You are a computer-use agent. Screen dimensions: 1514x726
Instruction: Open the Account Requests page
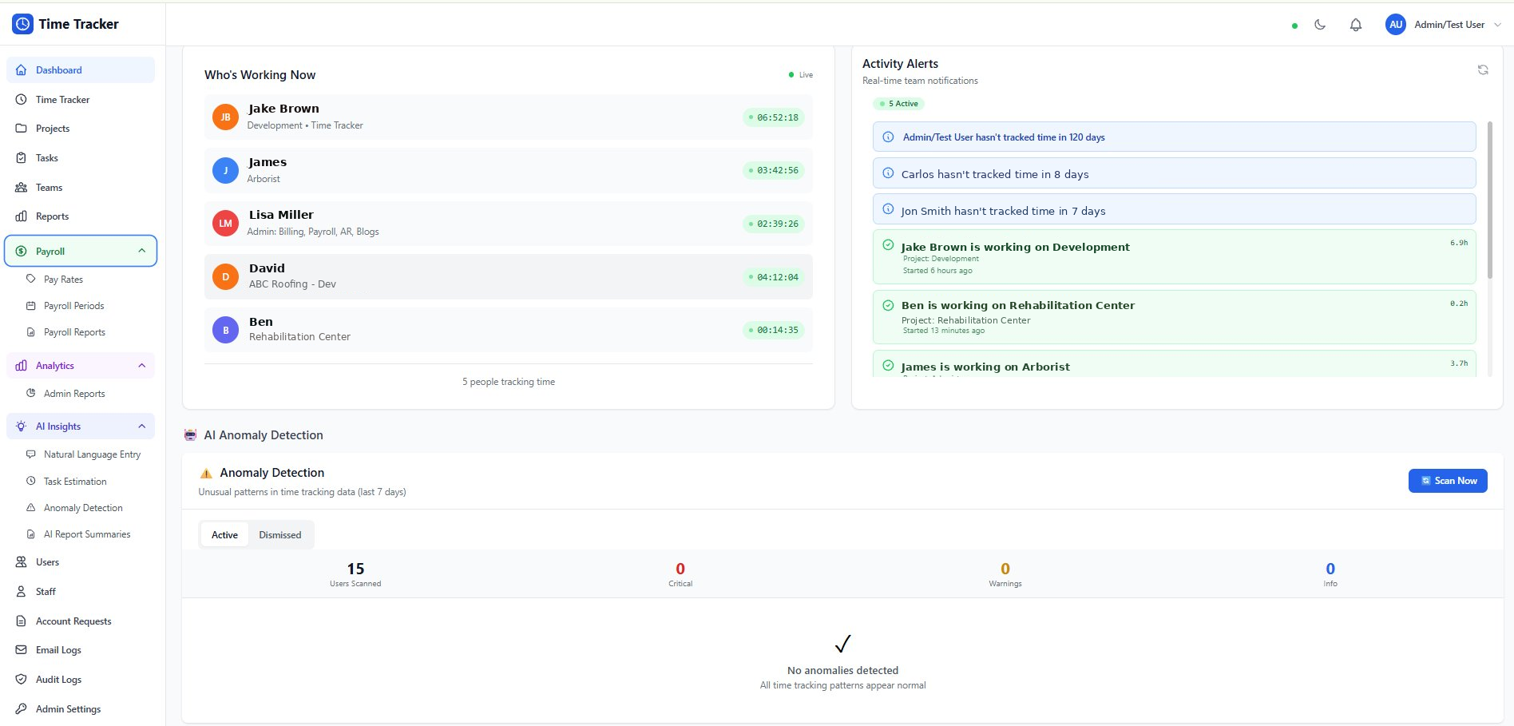click(x=81, y=621)
